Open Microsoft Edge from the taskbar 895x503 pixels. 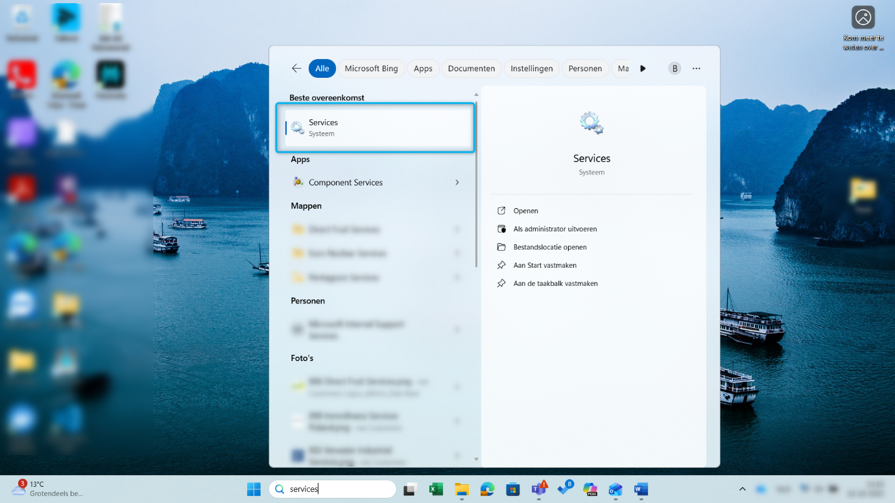(x=487, y=489)
